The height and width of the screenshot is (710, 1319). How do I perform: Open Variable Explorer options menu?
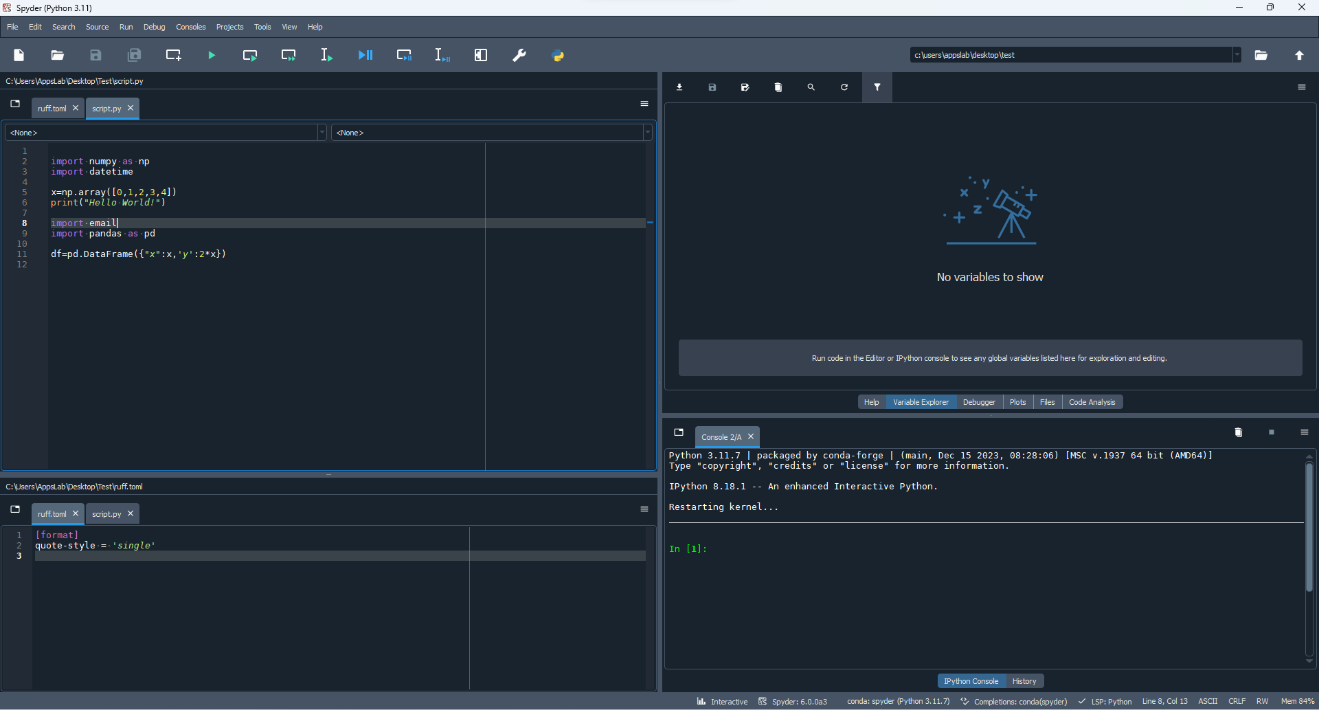pos(1302,87)
